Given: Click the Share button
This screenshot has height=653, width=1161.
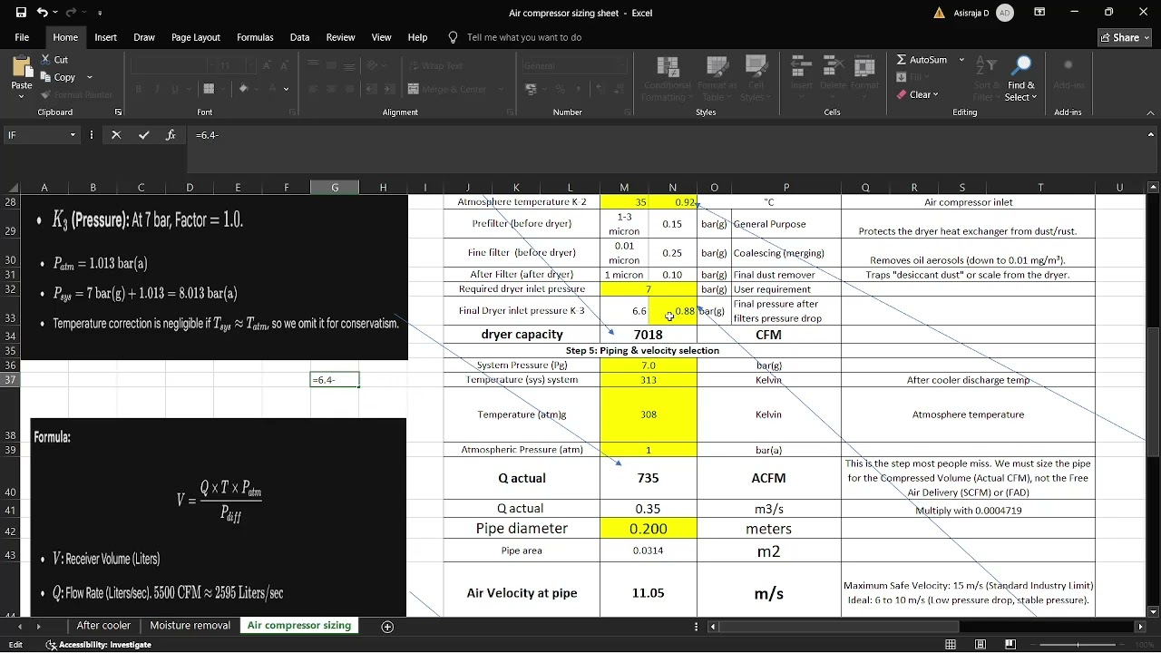Looking at the screenshot, I should (1125, 37).
